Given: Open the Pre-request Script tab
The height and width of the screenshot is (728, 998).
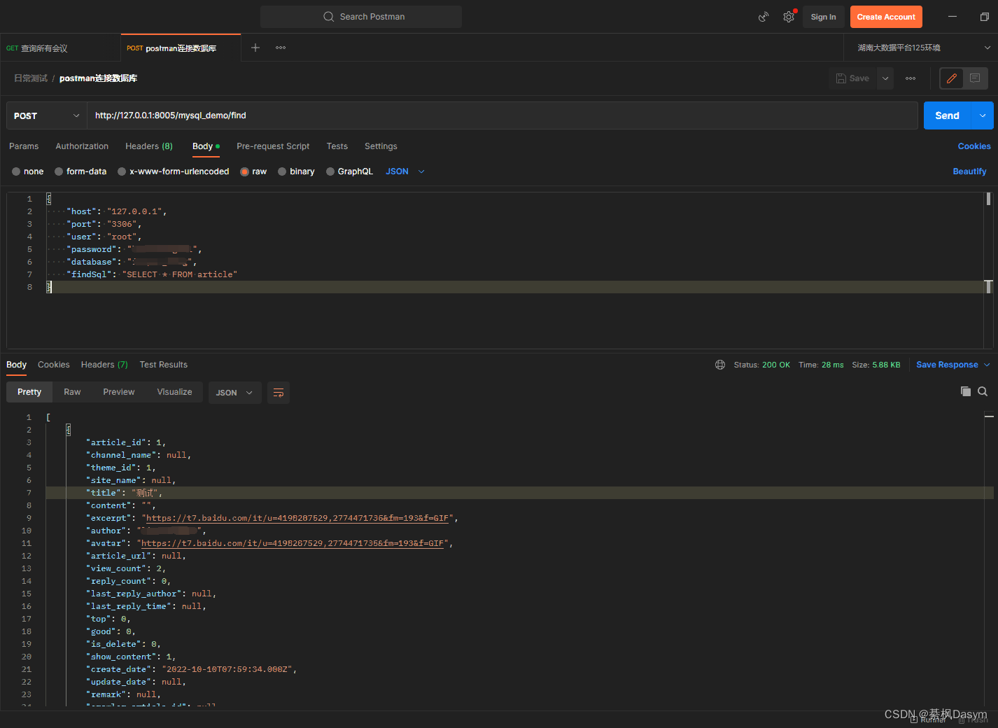Looking at the screenshot, I should [273, 146].
